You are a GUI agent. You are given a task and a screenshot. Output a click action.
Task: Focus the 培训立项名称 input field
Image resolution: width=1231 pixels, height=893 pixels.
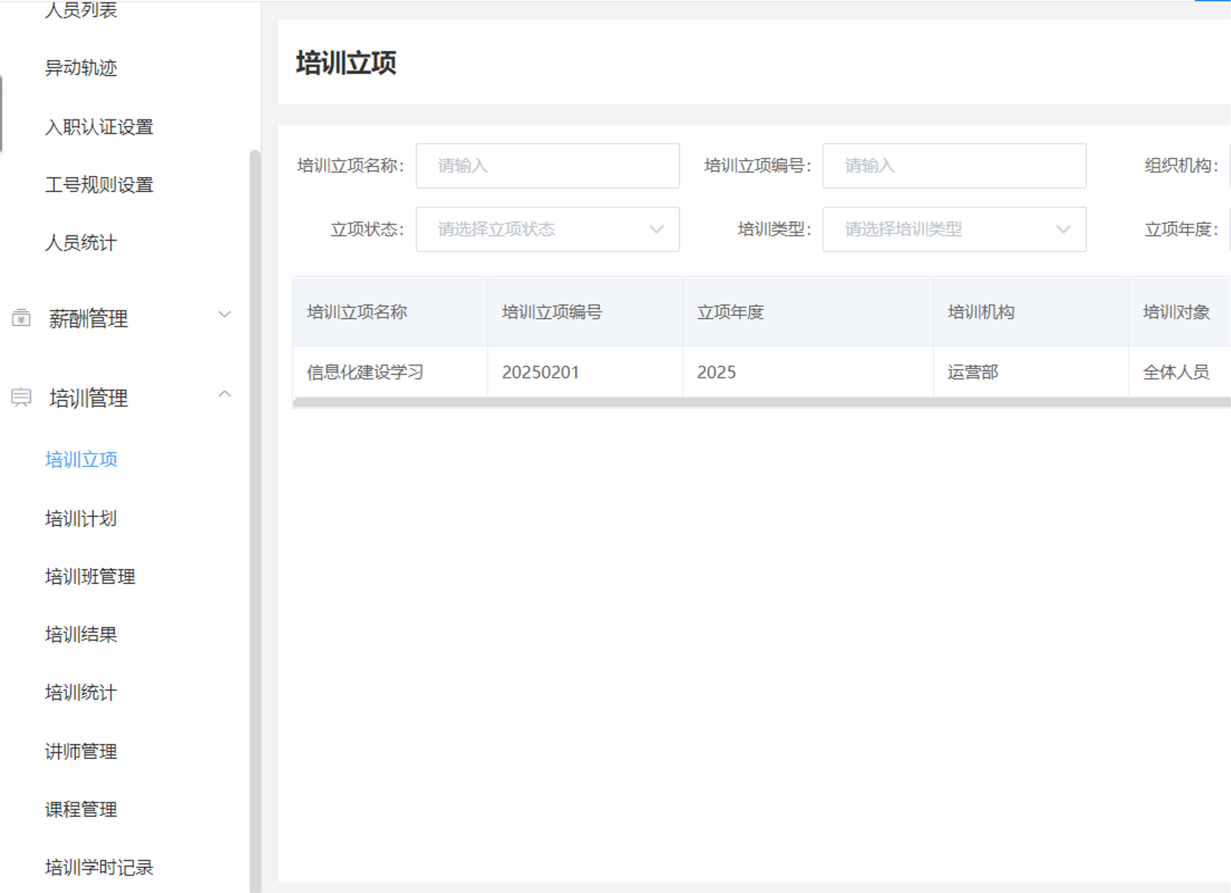pos(548,166)
